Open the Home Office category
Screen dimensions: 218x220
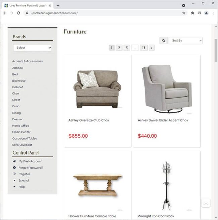tap(20, 126)
